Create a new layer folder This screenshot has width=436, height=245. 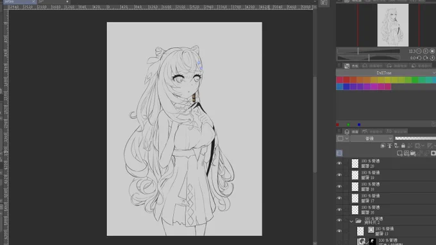[x=413, y=153]
